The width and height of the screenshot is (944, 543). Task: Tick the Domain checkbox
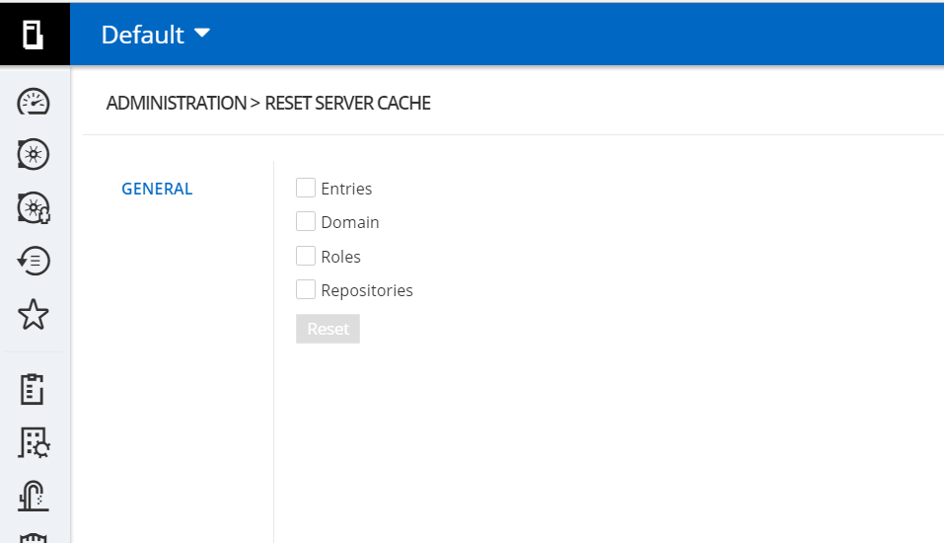[306, 222]
